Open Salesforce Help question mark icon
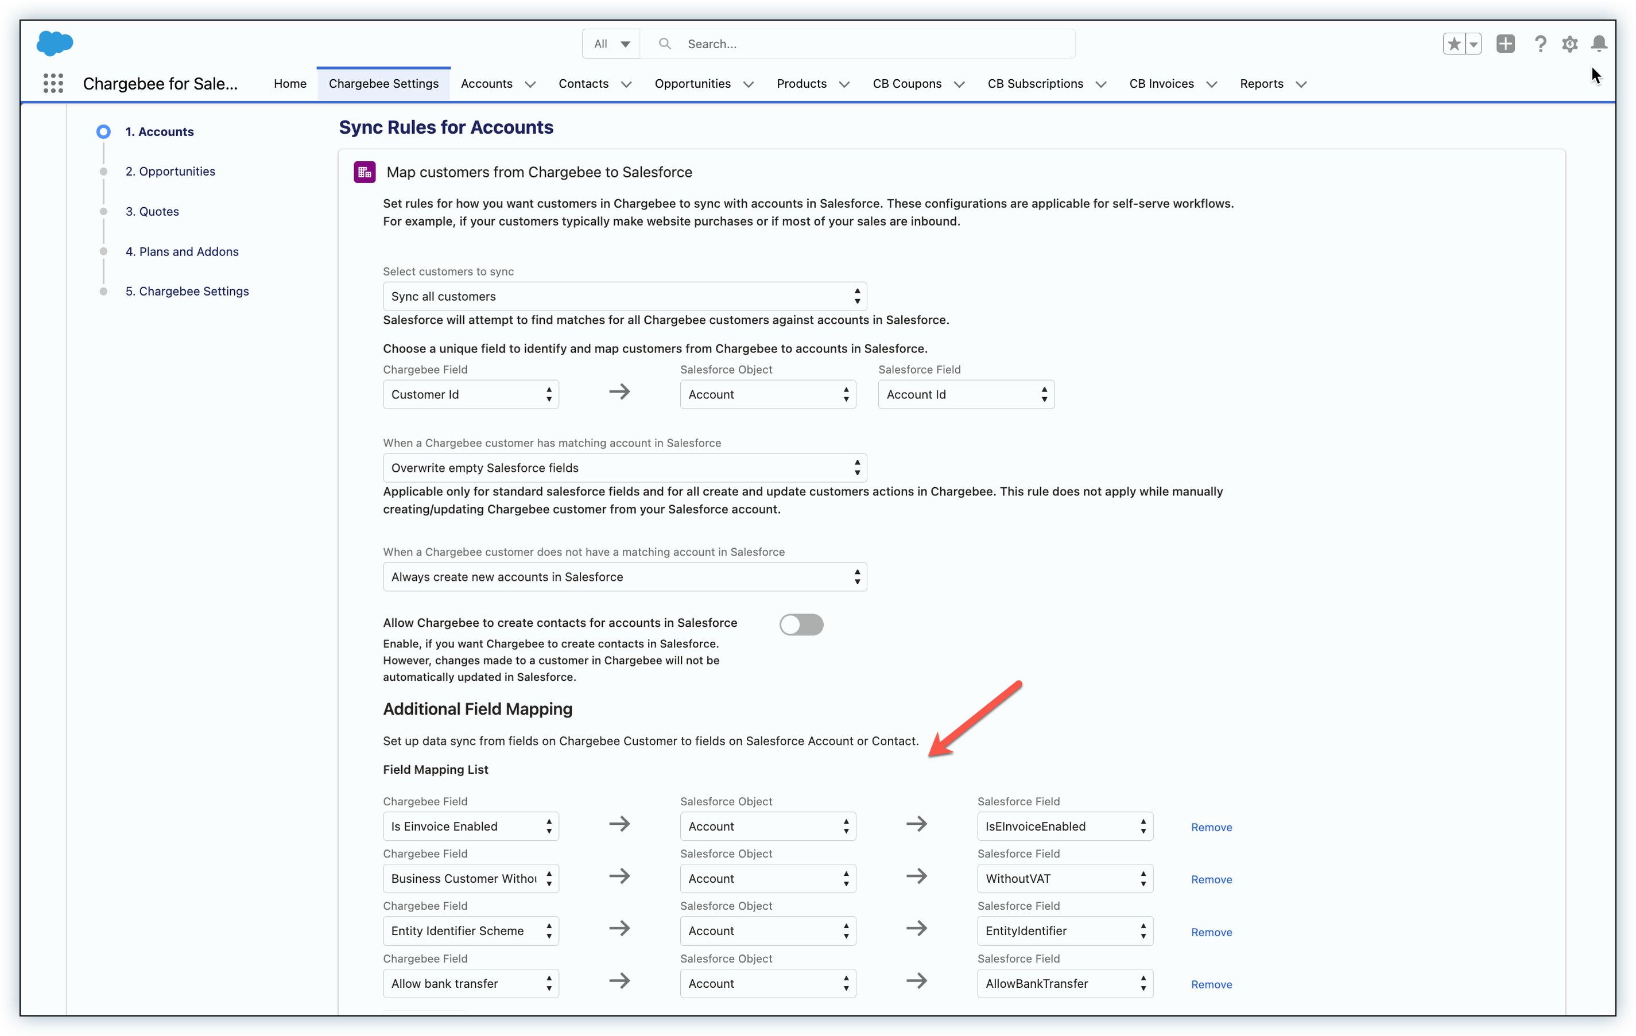 pos(1540,44)
